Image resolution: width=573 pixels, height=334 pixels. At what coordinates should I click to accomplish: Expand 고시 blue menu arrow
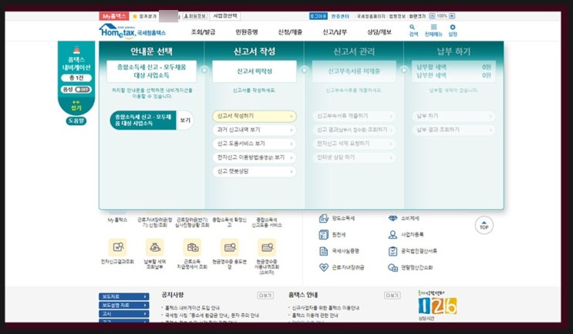[145, 314]
